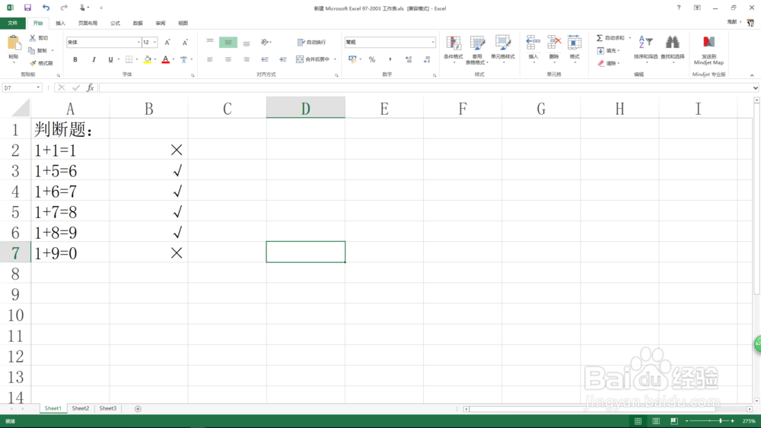
Task: Toggle top vertical alignment
Action: pos(210,42)
